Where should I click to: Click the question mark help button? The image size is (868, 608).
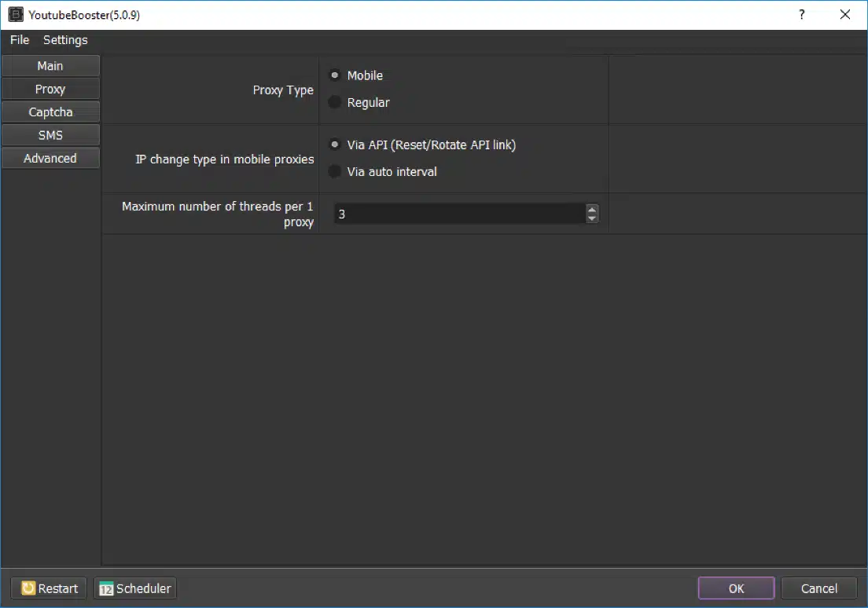pyautogui.click(x=801, y=15)
